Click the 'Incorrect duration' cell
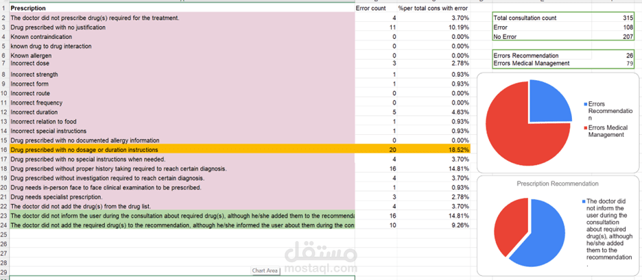642x280 pixels. click(x=182, y=112)
